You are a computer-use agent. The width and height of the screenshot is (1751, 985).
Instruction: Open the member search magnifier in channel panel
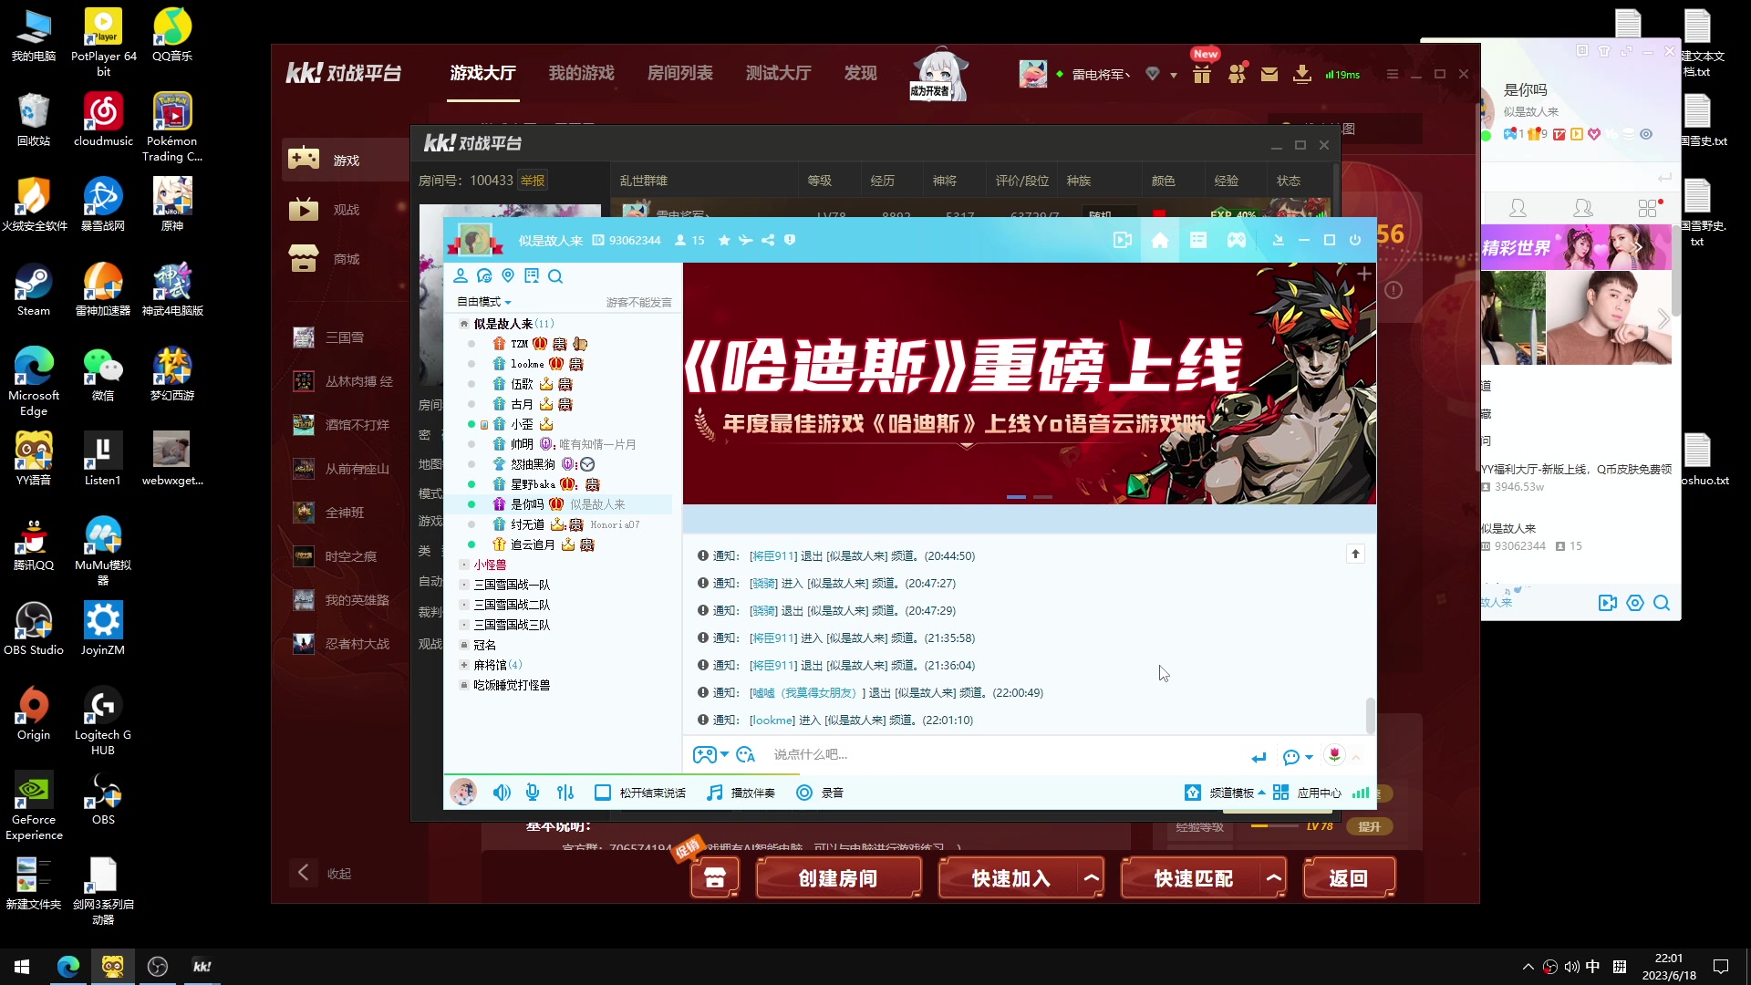pos(556,276)
